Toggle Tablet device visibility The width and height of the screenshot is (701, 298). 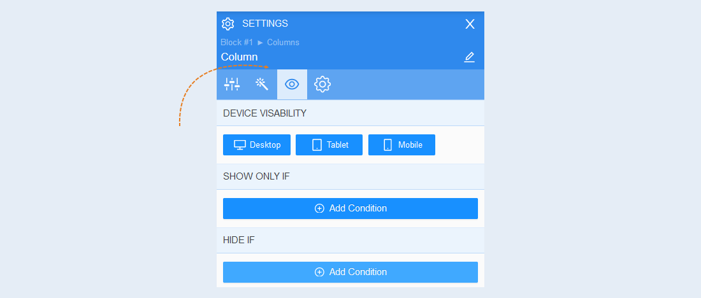pyautogui.click(x=329, y=145)
